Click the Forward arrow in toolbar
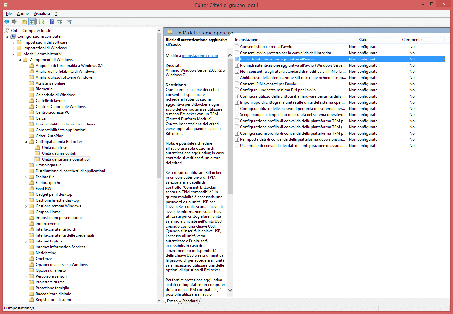This screenshot has height=314, width=453. click(14, 22)
